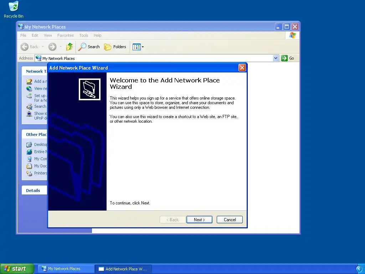Image resolution: width=365 pixels, height=274 pixels.
Task: Click the Show UPnP devices icon
Action: click(29, 114)
